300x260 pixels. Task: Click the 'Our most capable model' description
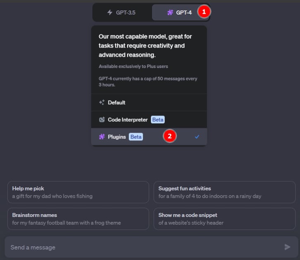[x=145, y=46]
